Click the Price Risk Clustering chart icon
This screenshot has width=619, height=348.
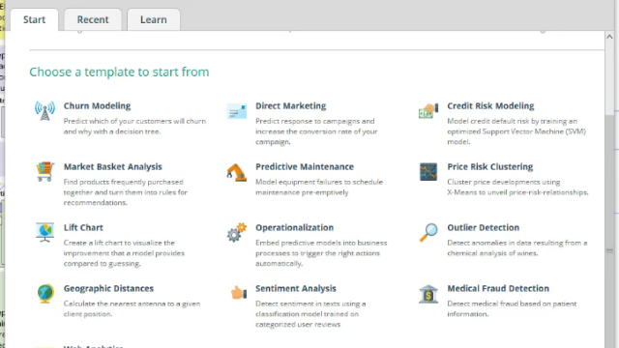[428, 172]
